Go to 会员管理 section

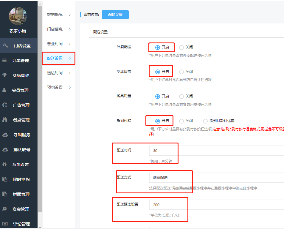(x=18, y=90)
